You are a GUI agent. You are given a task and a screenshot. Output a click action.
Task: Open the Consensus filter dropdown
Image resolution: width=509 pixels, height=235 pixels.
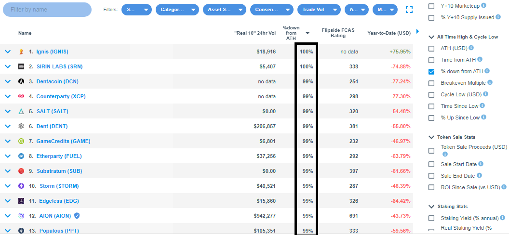272,10
